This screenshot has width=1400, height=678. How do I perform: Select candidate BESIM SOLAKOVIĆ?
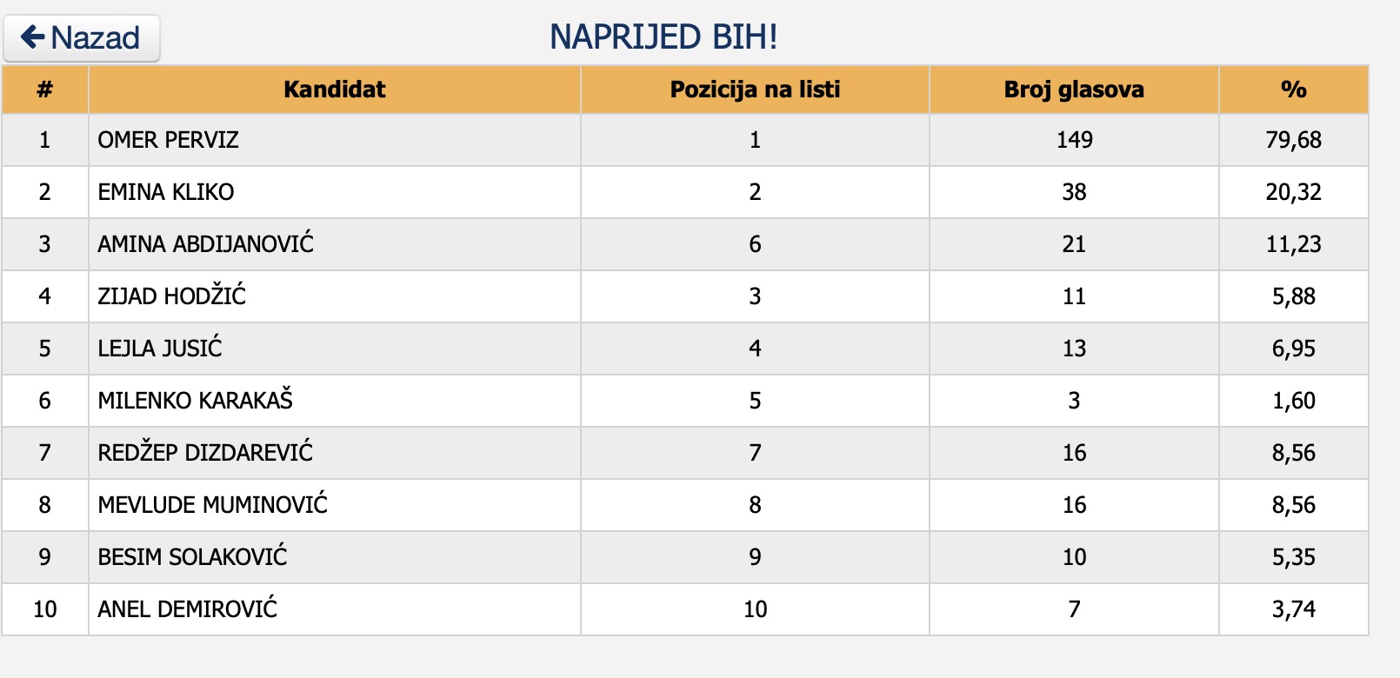coord(192,557)
